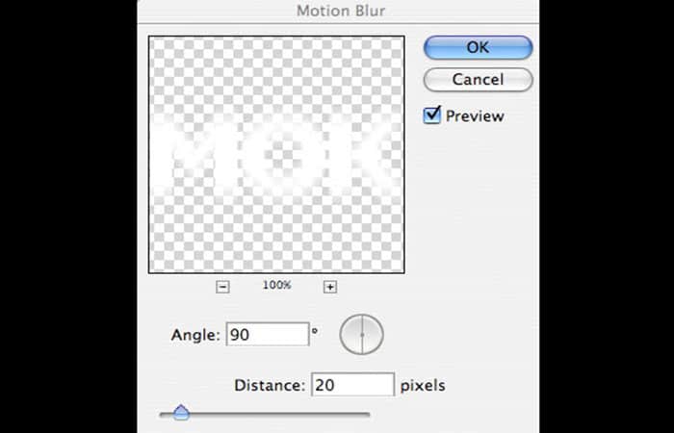This screenshot has height=433, width=674.
Task: Cancel the Motion Blur dialog
Action: [478, 80]
